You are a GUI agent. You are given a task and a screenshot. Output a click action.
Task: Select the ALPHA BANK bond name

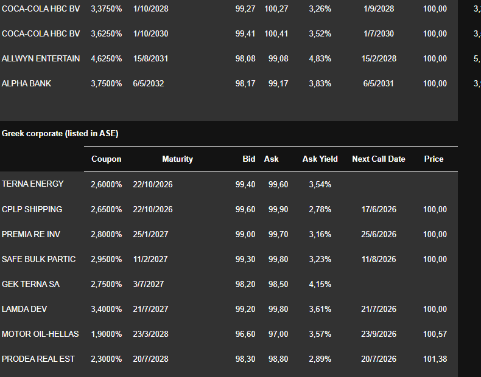pos(26,83)
